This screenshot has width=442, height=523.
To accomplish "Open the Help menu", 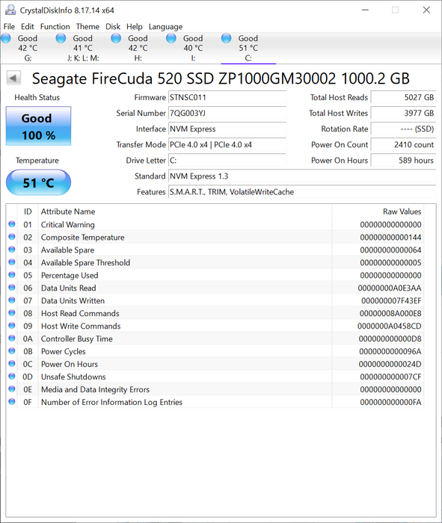I will pos(134,27).
